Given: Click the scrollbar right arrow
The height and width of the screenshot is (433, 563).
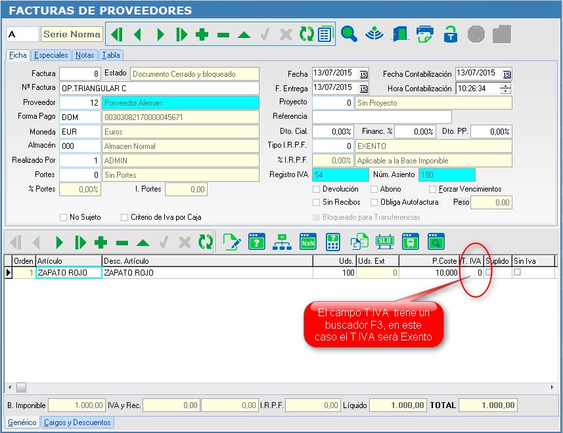Looking at the screenshot, I should (x=552, y=388).
